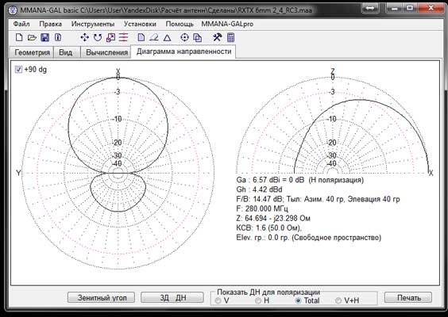Screen dimensions: 448x317
Task: Open a file with the folder icon
Action: pos(32,37)
